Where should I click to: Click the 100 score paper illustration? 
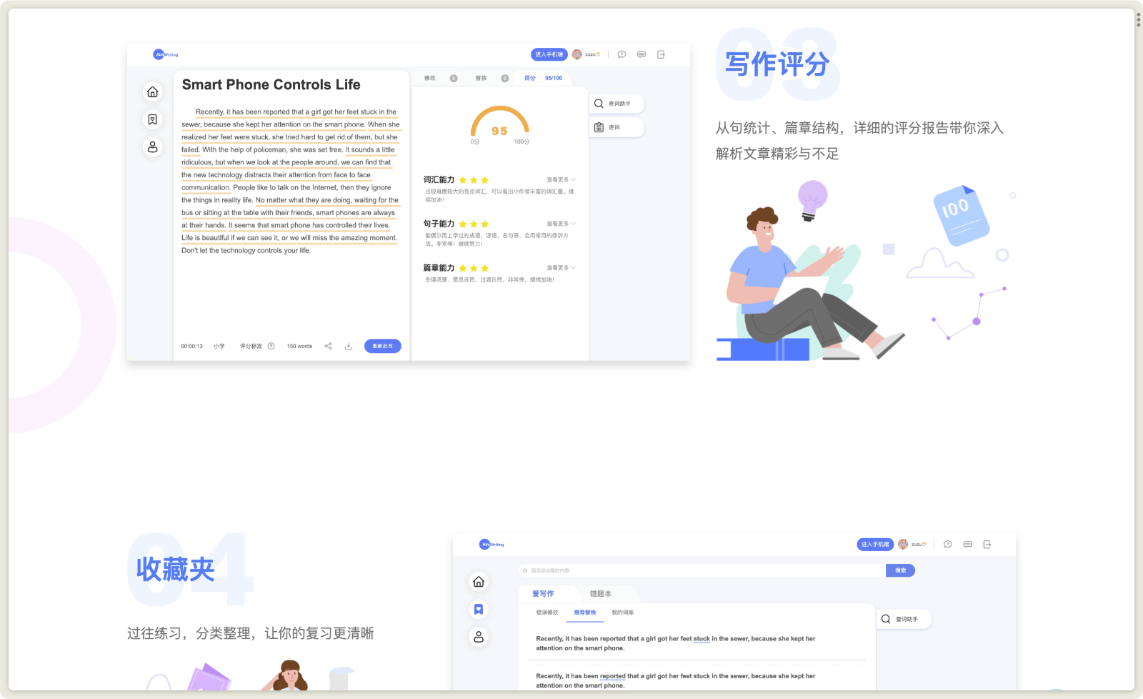point(961,215)
